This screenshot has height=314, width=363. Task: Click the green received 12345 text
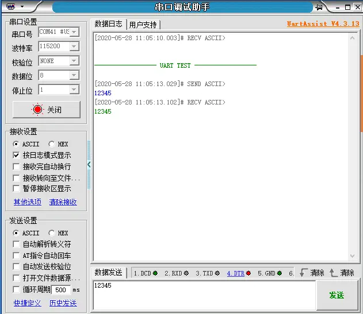coord(103,111)
